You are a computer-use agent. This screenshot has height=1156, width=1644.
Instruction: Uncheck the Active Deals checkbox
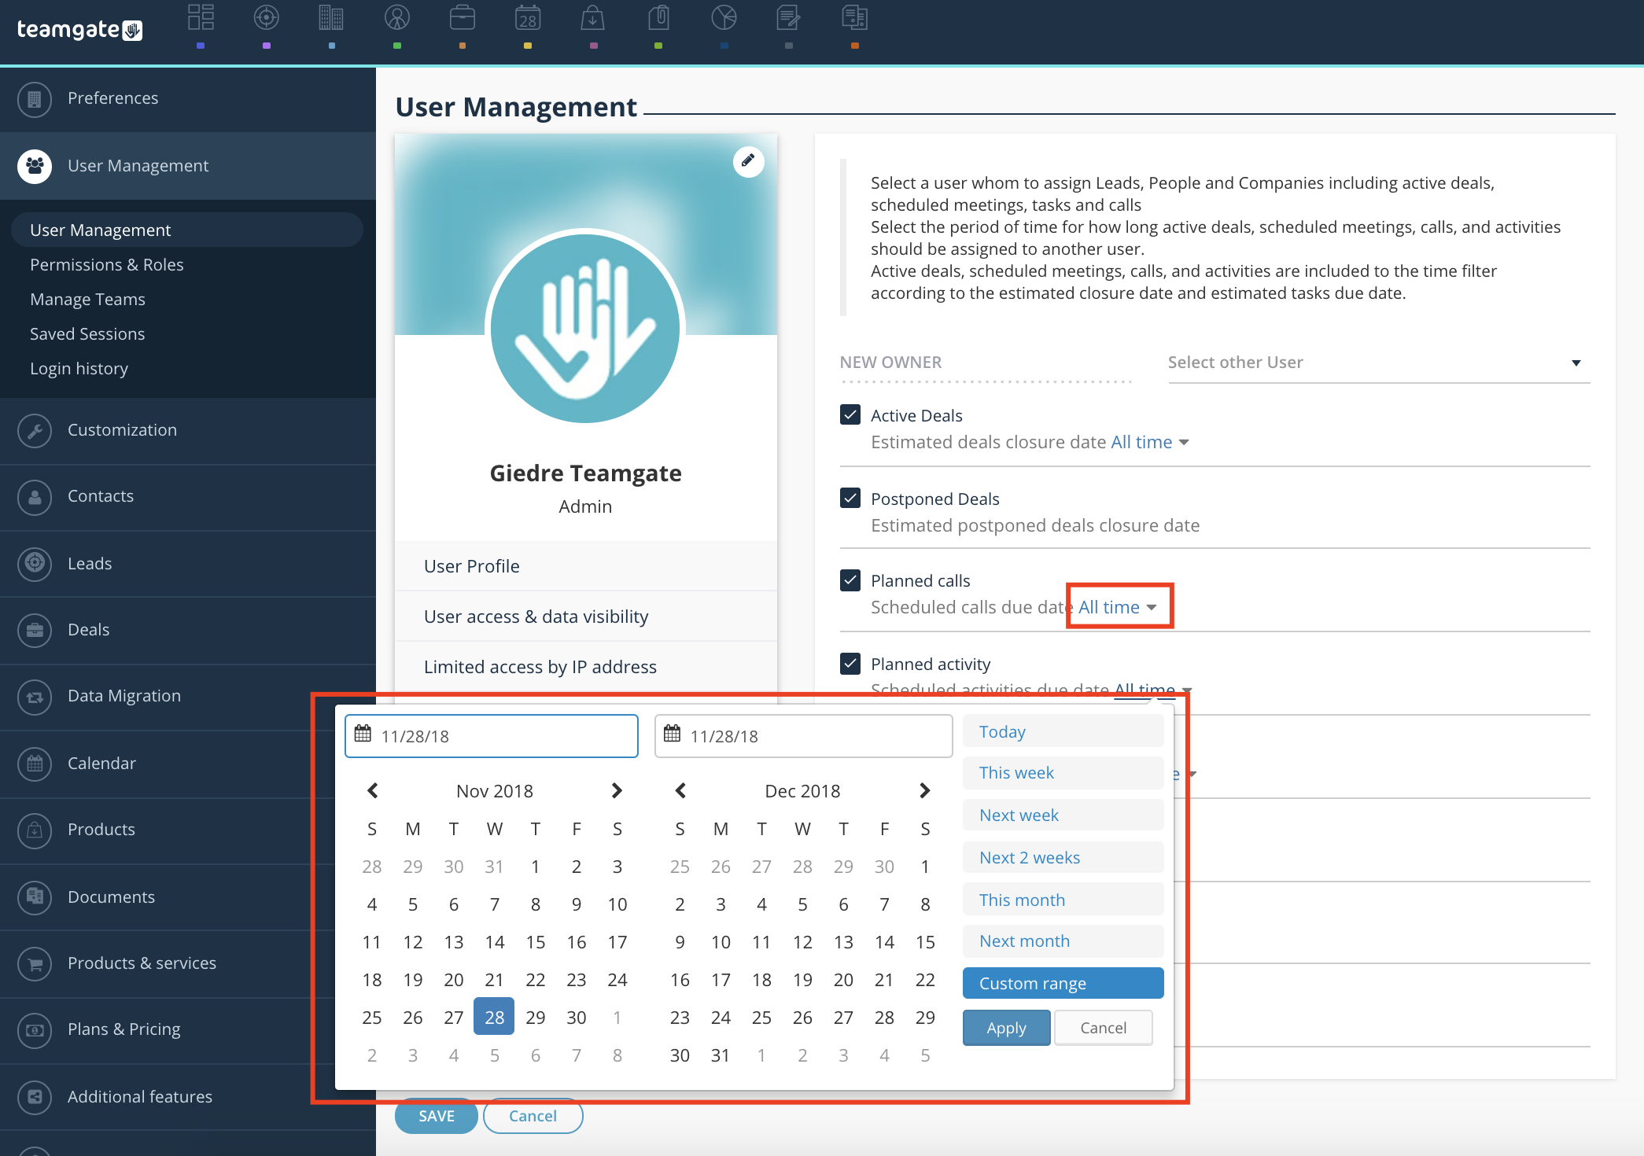tap(850, 414)
